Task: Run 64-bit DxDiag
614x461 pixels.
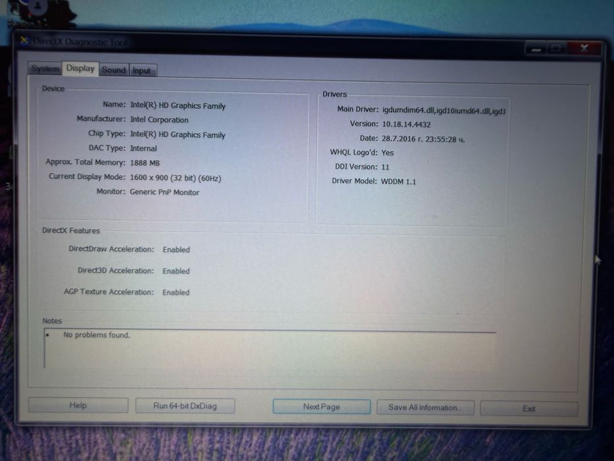Action: tap(185, 406)
